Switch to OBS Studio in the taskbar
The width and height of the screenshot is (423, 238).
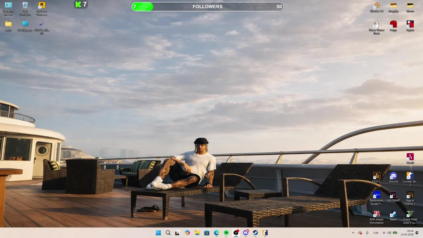pos(236,233)
